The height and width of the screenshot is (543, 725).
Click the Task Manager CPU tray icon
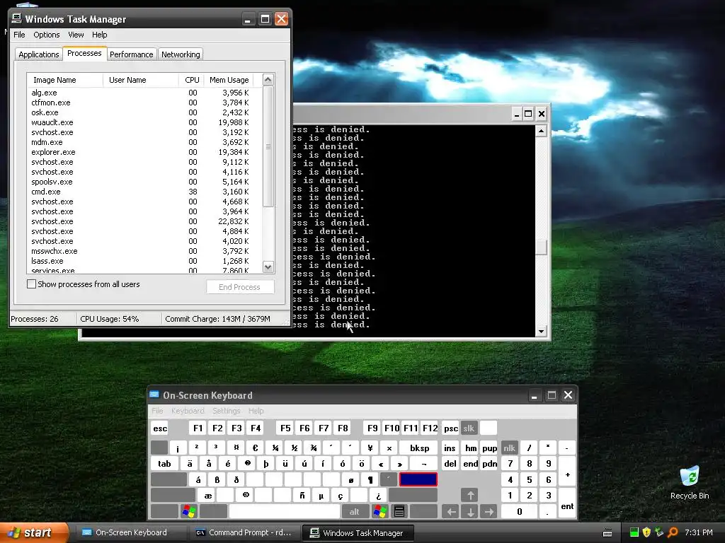(x=634, y=532)
